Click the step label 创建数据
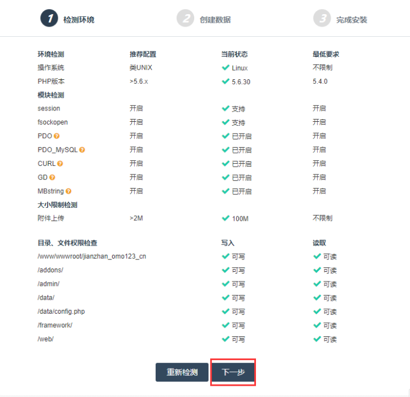 (215, 20)
